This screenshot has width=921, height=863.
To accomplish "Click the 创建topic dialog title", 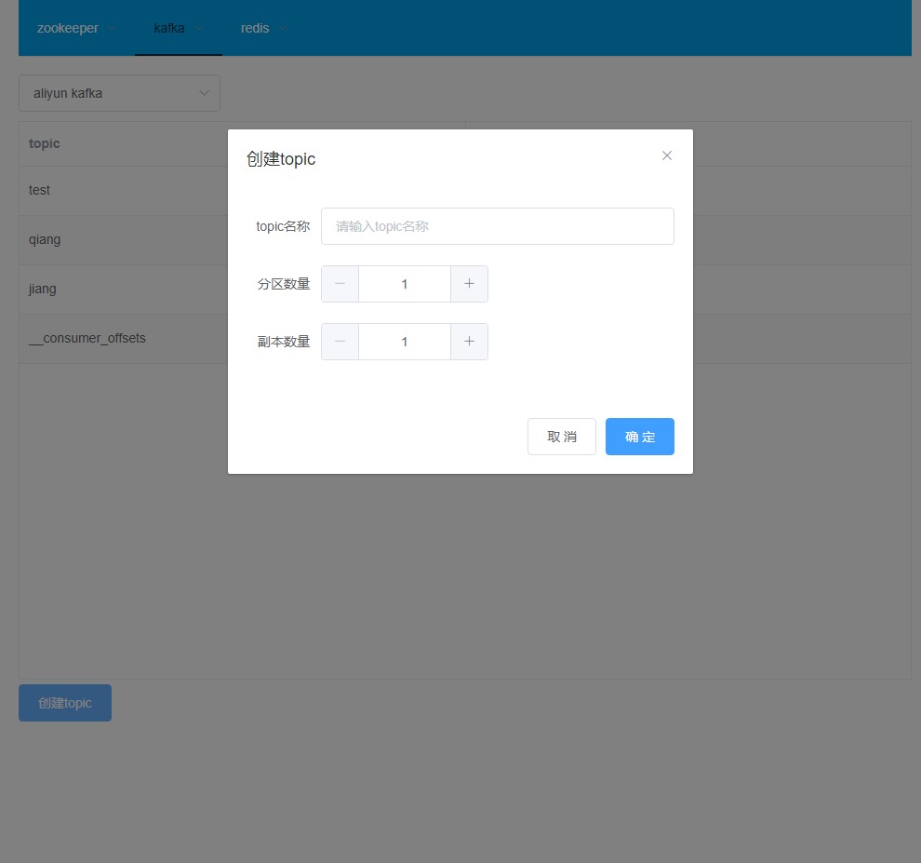I will point(281,158).
